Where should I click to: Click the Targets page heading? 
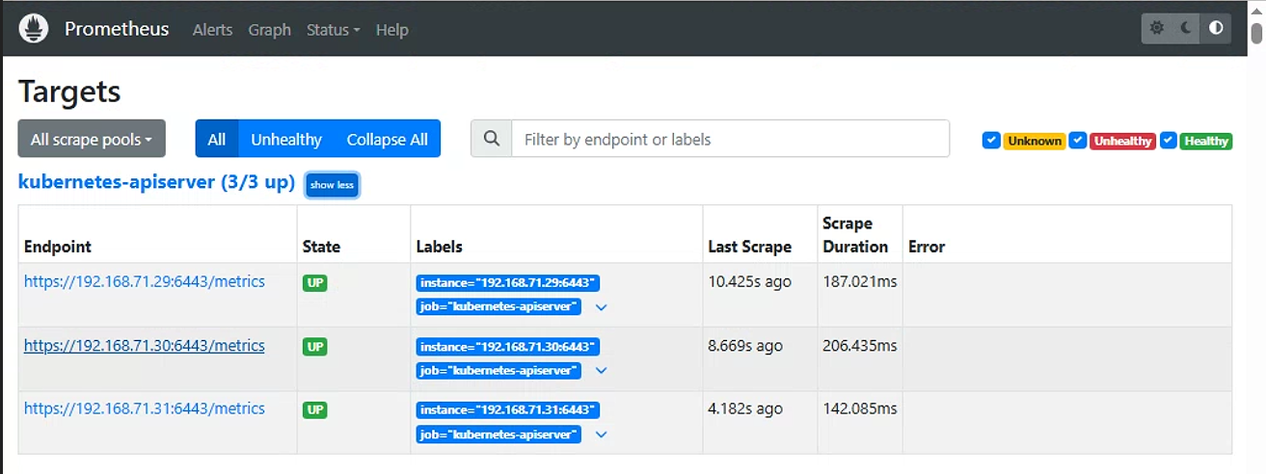click(x=69, y=92)
